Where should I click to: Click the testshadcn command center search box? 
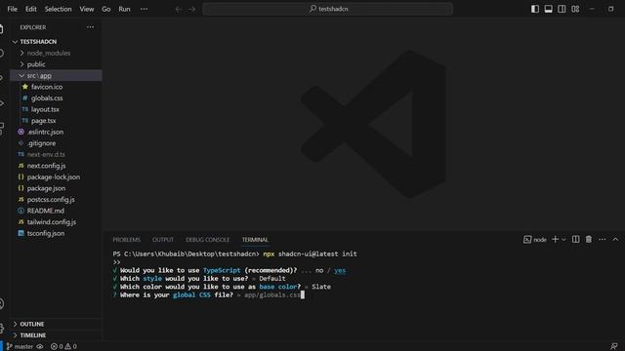coord(328,9)
